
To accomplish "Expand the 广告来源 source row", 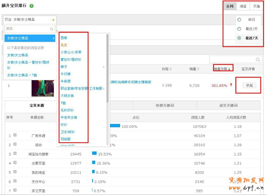I will coord(15,135).
